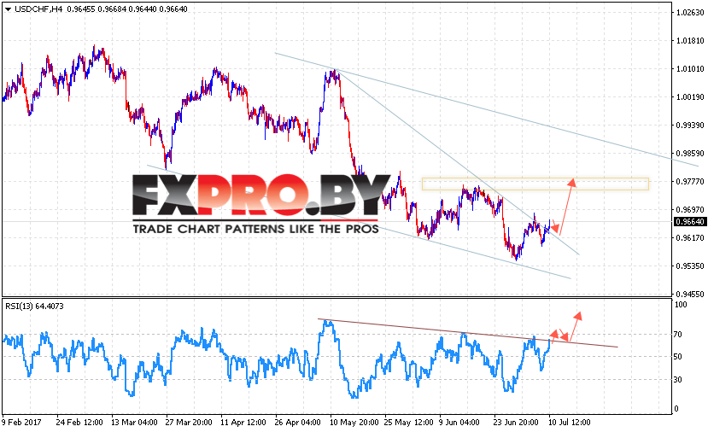
Task: Click the RSI scale value 30
Action: click(x=678, y=380)
